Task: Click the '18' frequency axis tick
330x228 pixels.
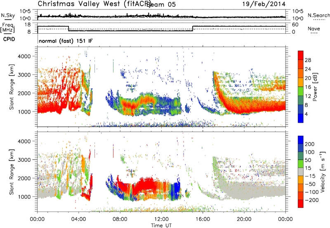Action: click(x=27, y=25)
